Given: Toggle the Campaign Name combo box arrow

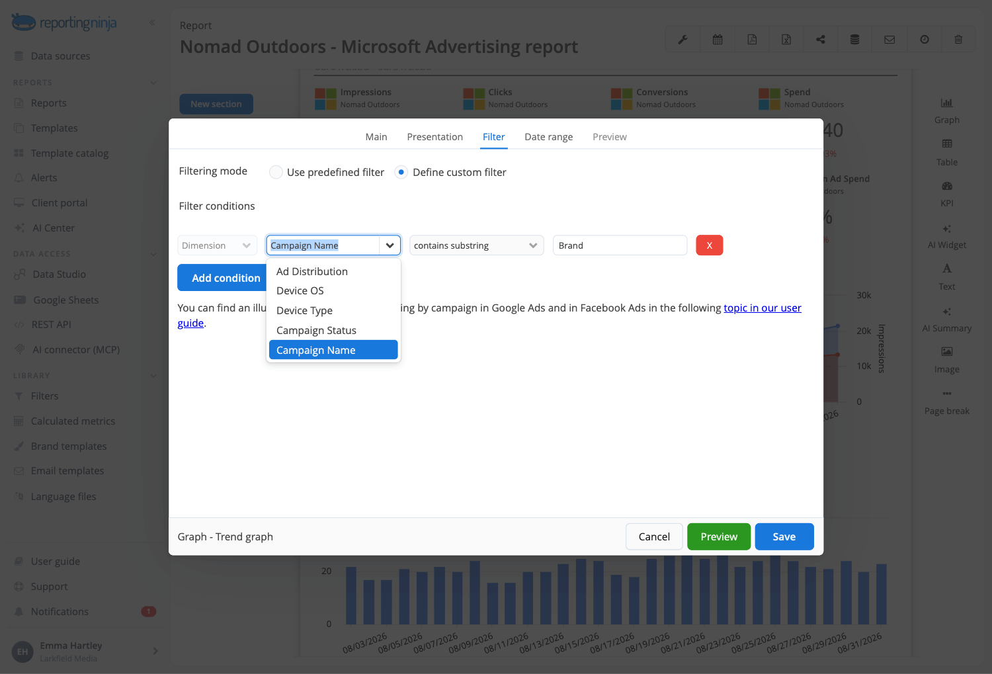Looking at the screenshot, I should click(x=390, y=245).
